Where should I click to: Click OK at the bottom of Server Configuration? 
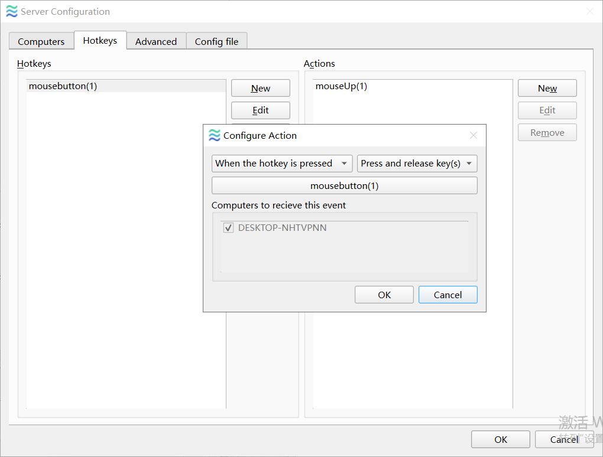[x=500, y=439]
